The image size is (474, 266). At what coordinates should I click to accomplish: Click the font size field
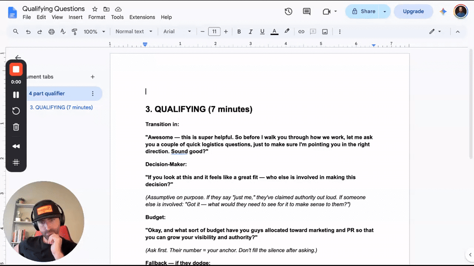(214, 31)
